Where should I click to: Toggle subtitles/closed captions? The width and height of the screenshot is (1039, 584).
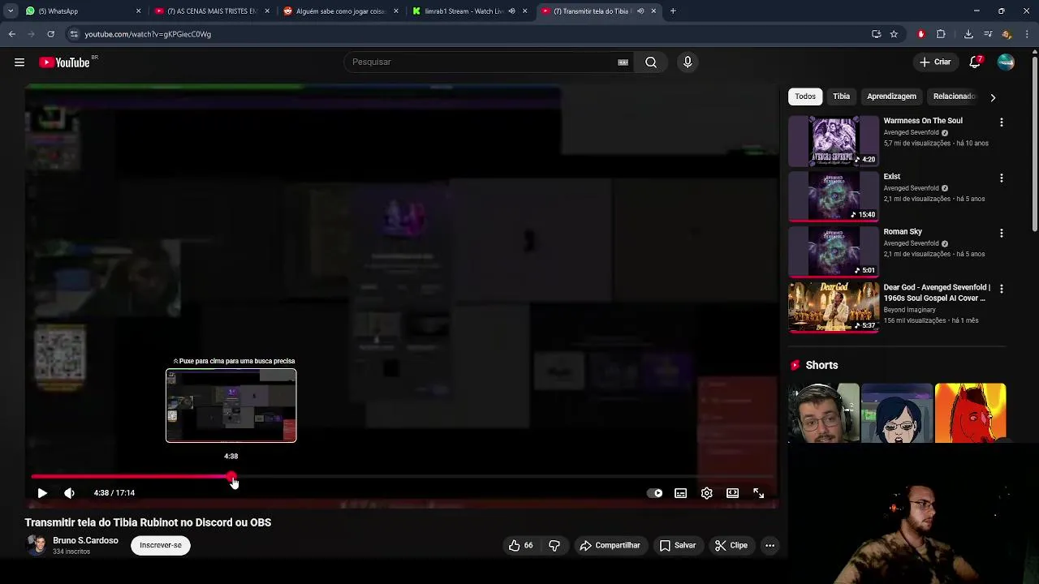point(681,493)
